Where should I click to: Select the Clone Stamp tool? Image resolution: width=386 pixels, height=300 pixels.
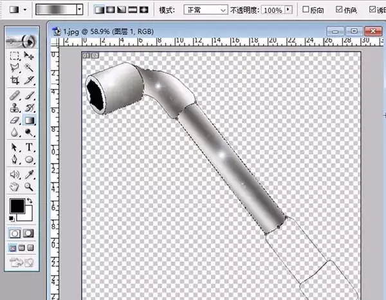point(15,108)
